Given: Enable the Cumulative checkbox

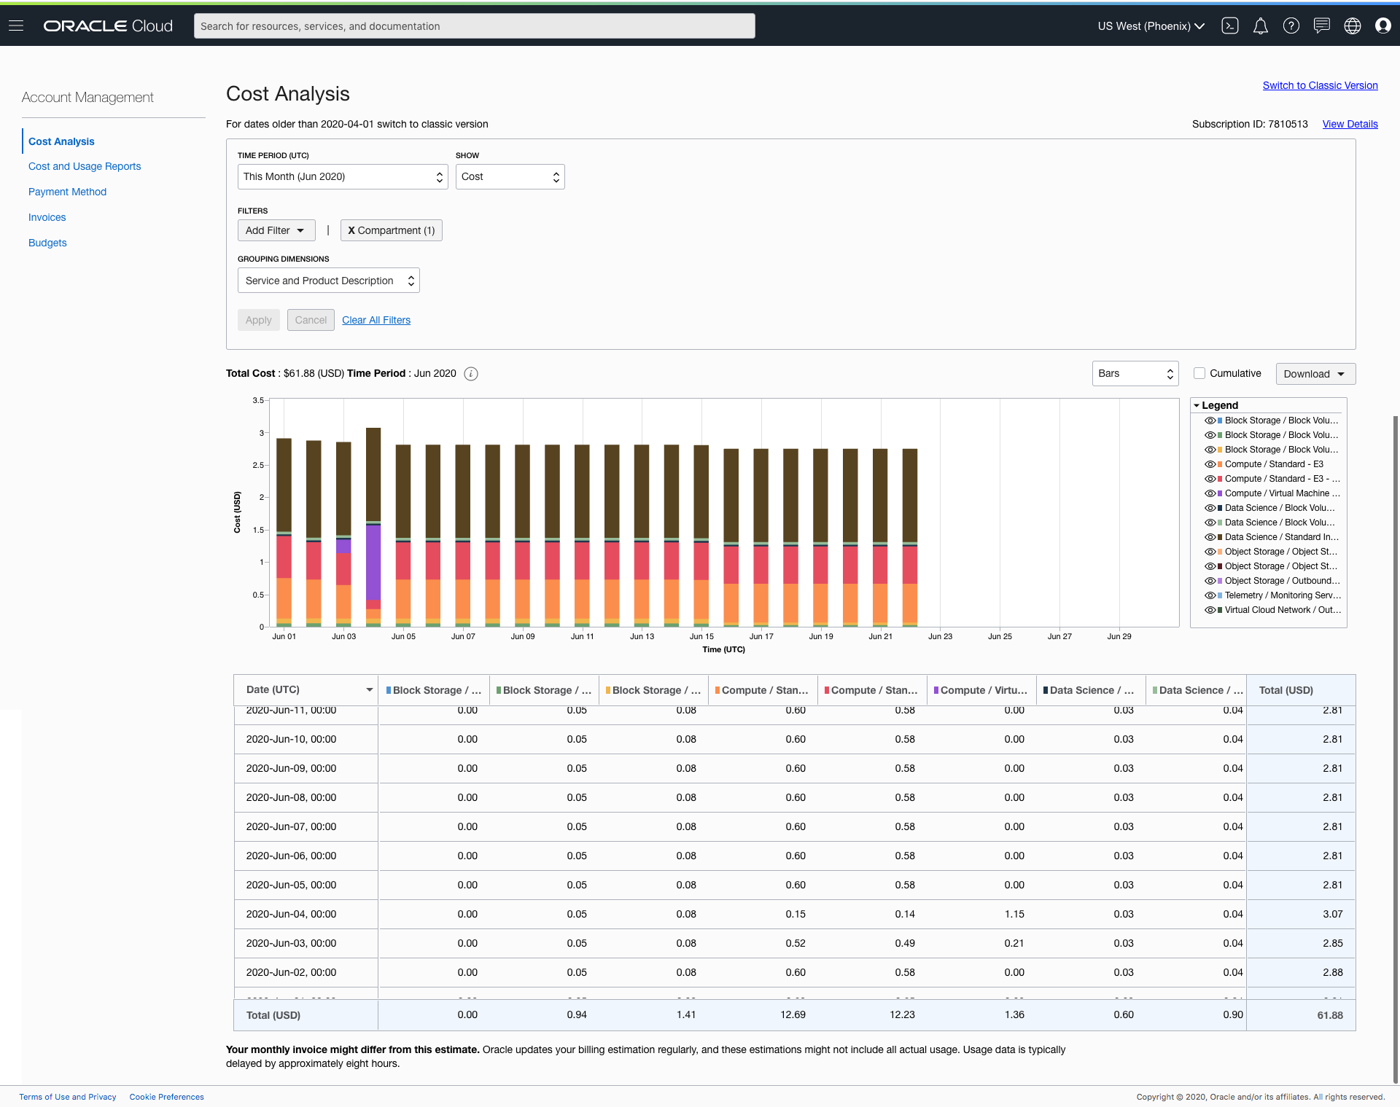Looking at the screenshot, I should click(1200, 373).
